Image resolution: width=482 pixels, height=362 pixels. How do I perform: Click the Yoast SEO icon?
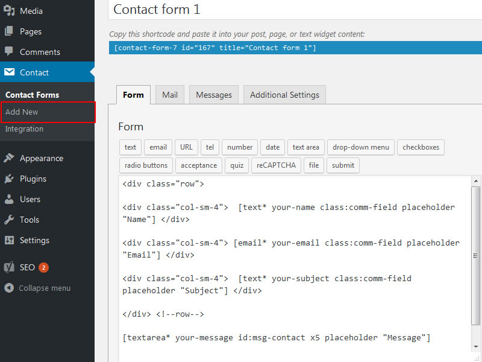point(9,267)
